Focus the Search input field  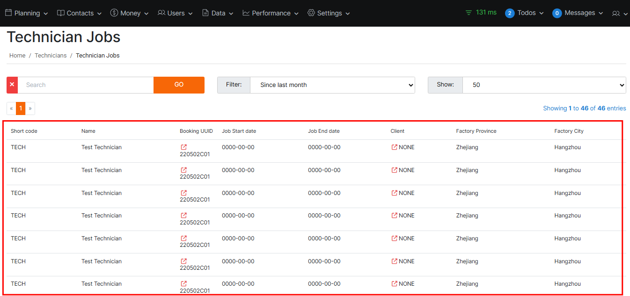click(86, 85)
